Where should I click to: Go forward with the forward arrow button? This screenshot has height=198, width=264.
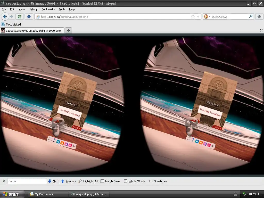(12, 16)
